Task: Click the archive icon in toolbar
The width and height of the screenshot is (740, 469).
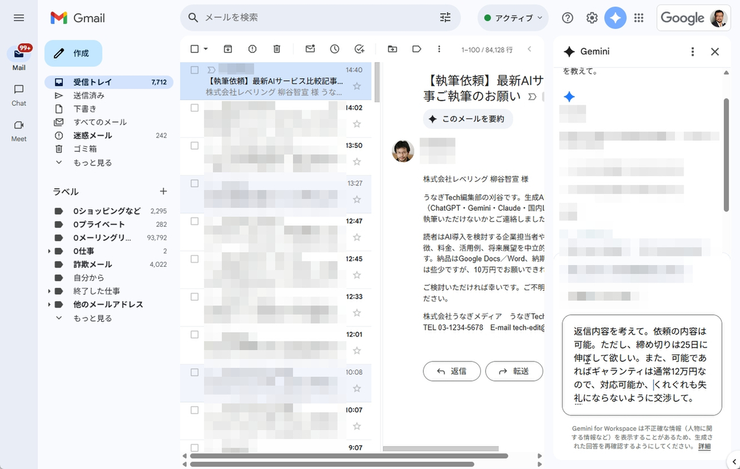Action: (x=228, y=49)
